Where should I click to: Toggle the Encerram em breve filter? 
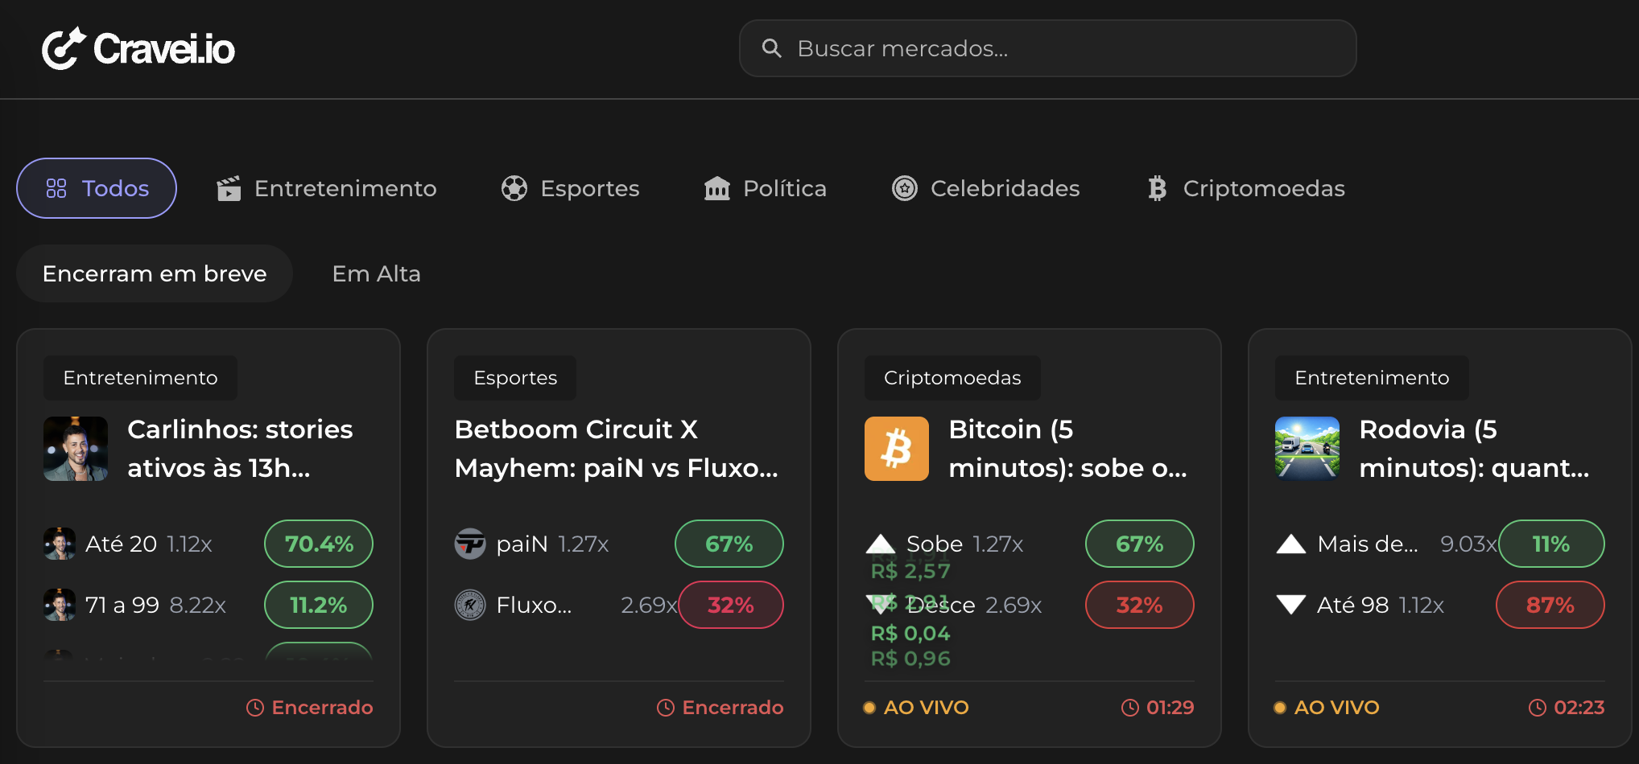pyautogui.click(x=154, y=273)
